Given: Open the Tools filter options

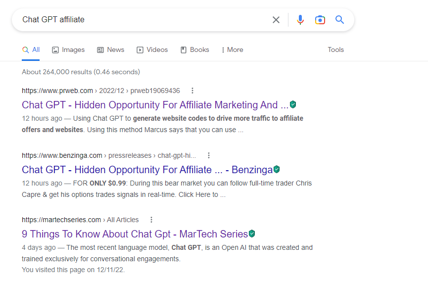Looking at the screenshot, I should coord(336,49).
